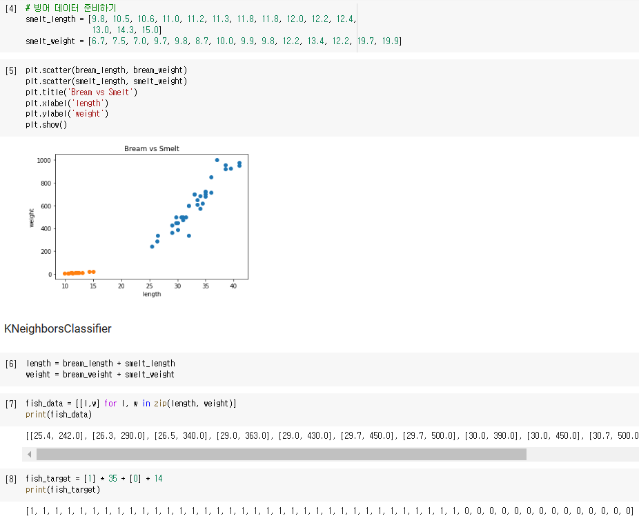Click the line starting 'smelt_weight = [6.7'

click(213, 41)
